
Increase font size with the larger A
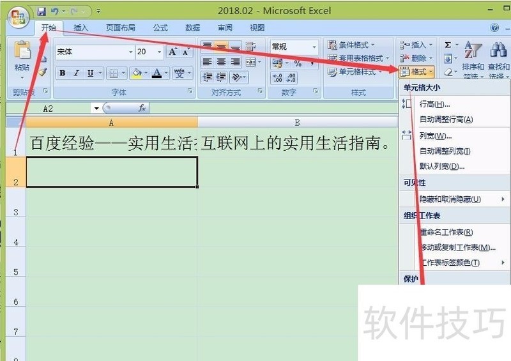[x=172, y=52]
